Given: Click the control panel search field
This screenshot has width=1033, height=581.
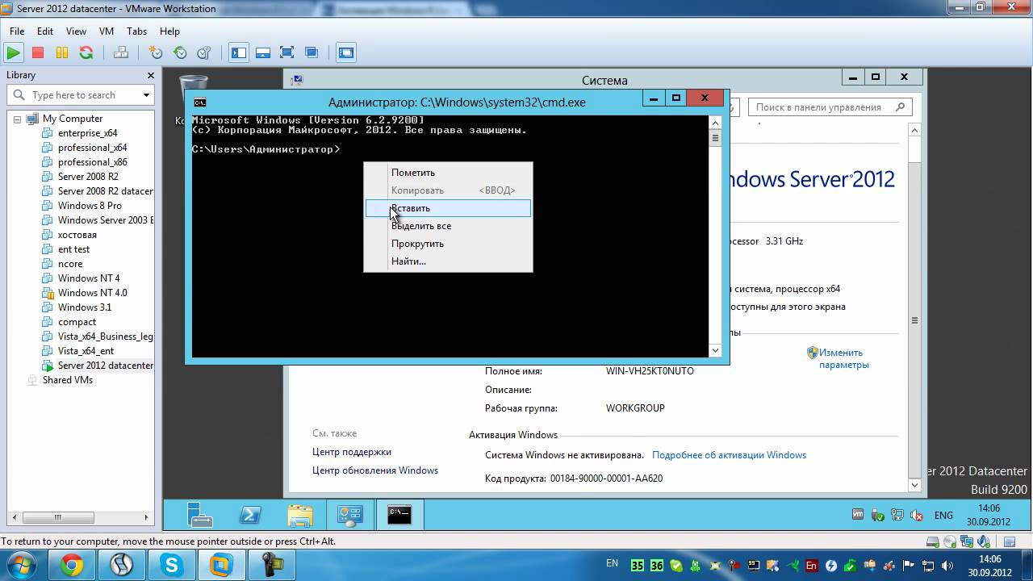Looking at the screenshot, I should click(831, 107).
